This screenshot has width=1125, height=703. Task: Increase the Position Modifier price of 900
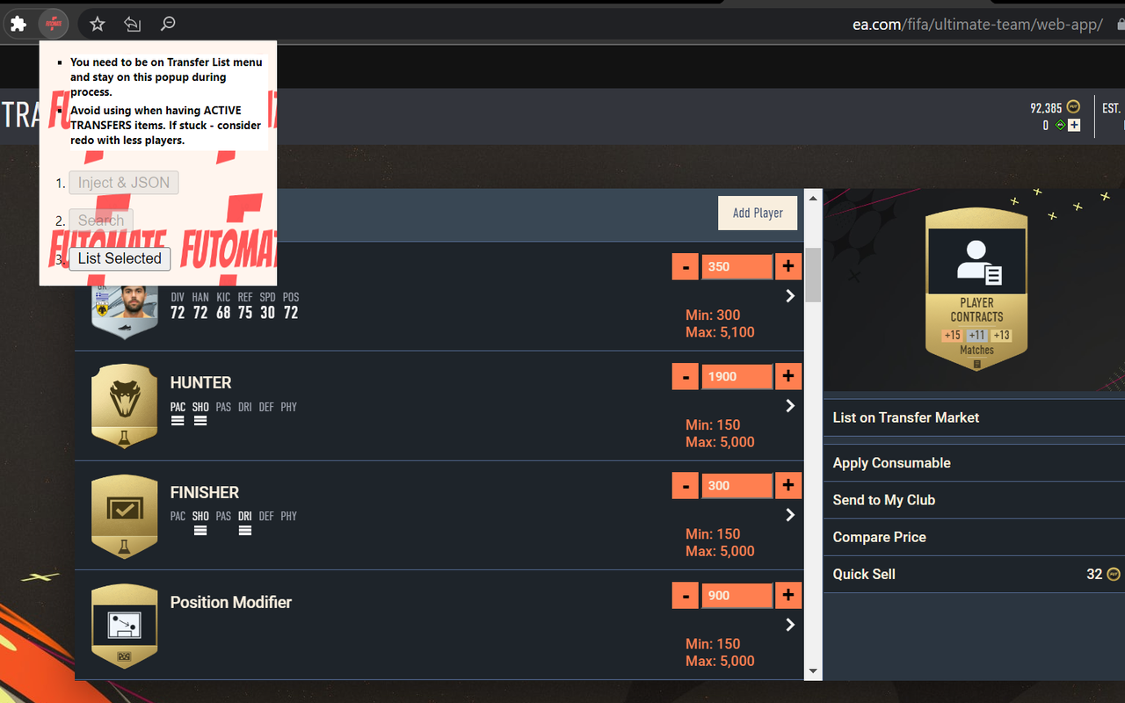click(x=788, y=595)
